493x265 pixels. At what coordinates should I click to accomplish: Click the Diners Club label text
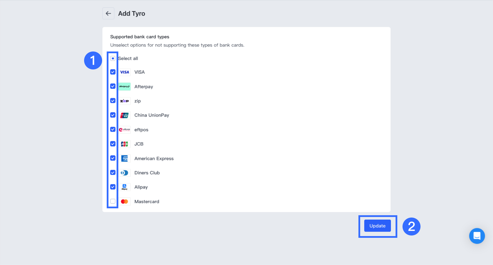pyautogui.click(x=147, y=173)
